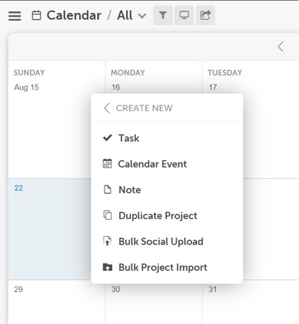Click the Bulk Social Upload arrow icon
Viewport: 299px width, 324px height.
tap(107, 241)
